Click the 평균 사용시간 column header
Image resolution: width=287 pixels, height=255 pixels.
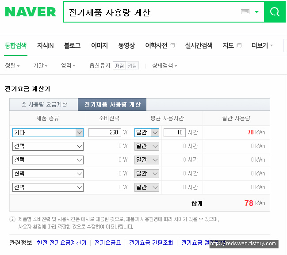(x=167, y=118)
